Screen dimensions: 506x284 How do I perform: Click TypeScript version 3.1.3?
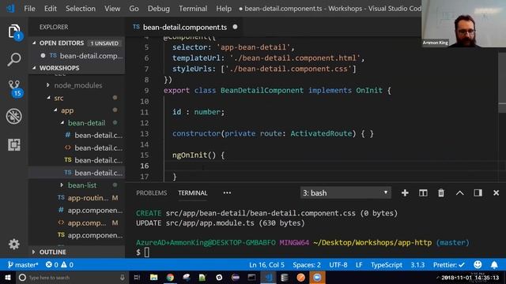(x=417, y=265)
